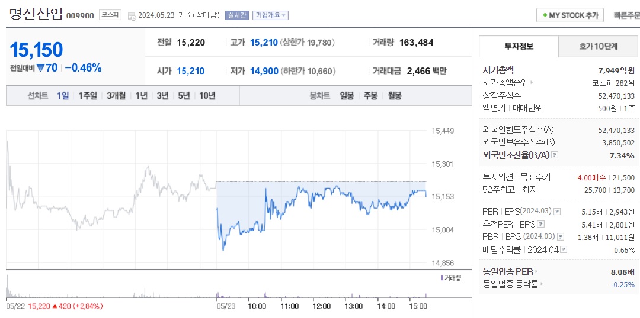Image resolution: width=640 pixels, height=318 pixels.
Task: Click the -0.46% change value
Action: point(83,68)
